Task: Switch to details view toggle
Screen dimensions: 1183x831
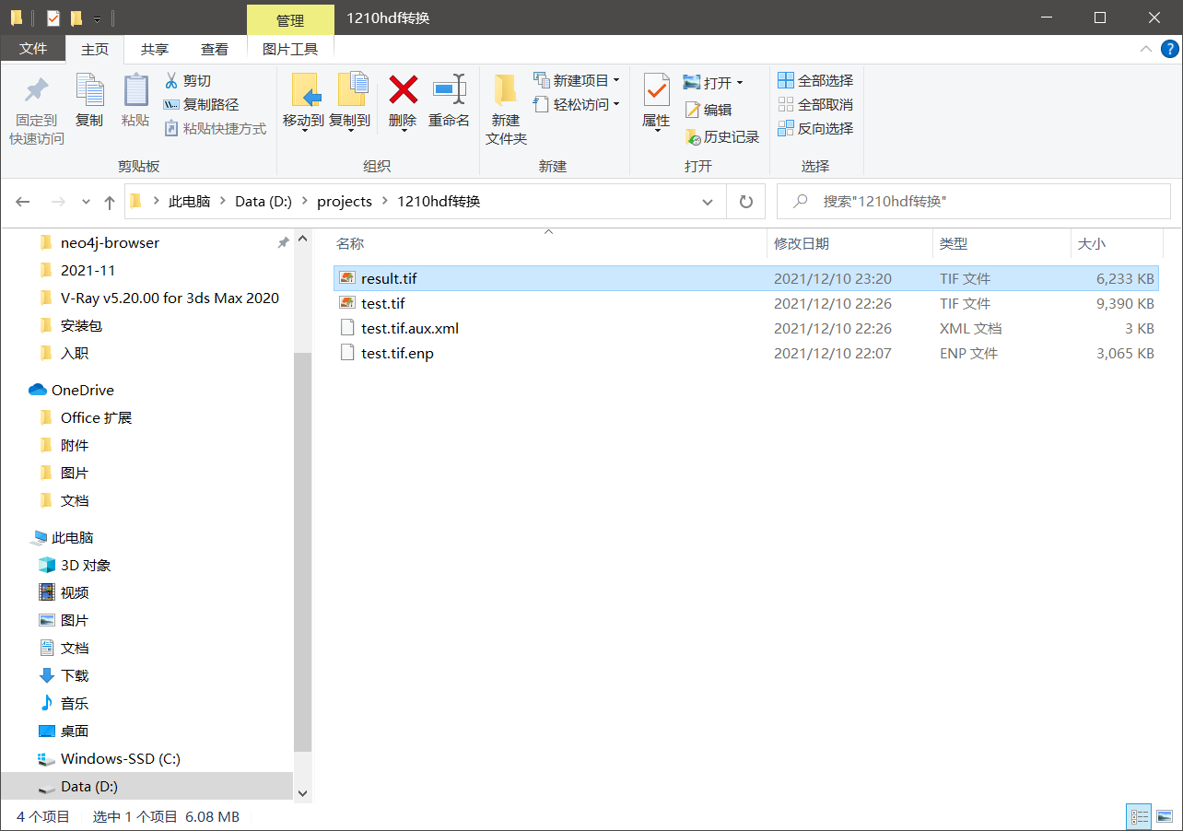Action: [1139, 816]
